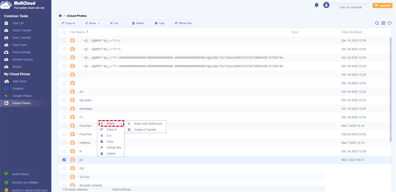
Task: Click the traffic usage progress bar
Action: tap(351, 4)
